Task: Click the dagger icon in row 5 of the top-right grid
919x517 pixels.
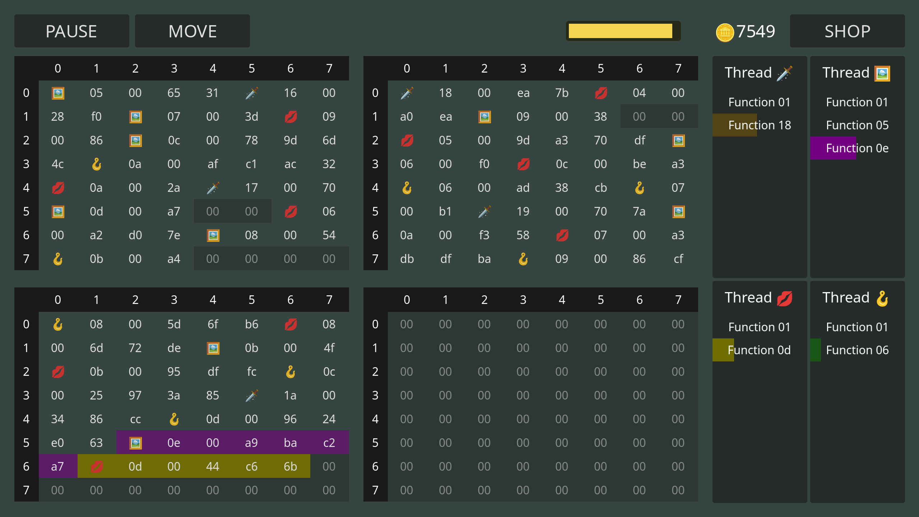Action: [484, 212]
